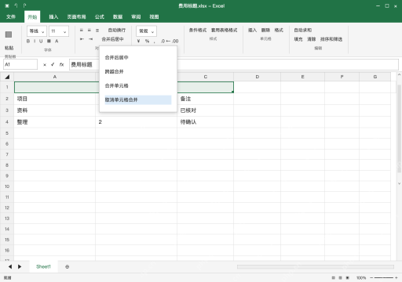Click the cell borders icon

[49, 41]
